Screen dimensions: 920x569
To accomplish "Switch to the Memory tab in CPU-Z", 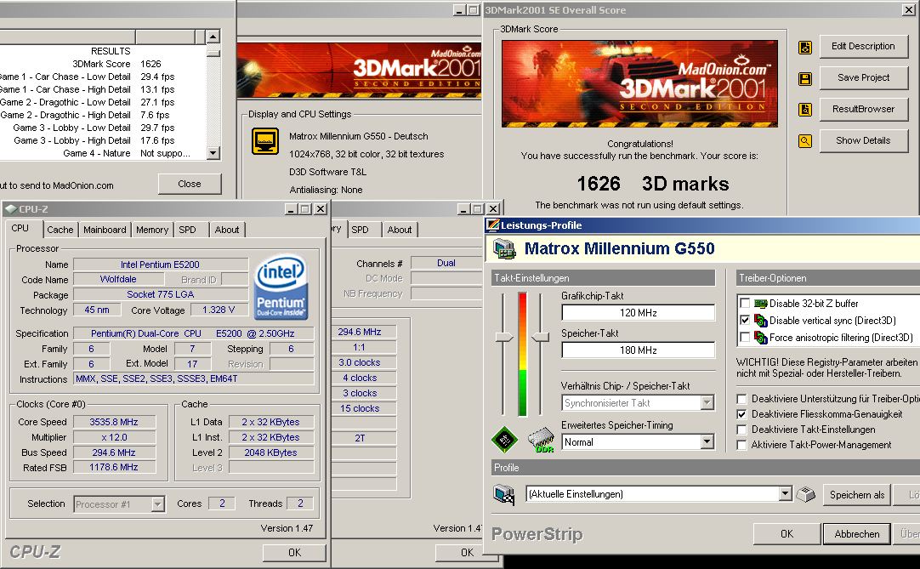I will pos(152,230).
